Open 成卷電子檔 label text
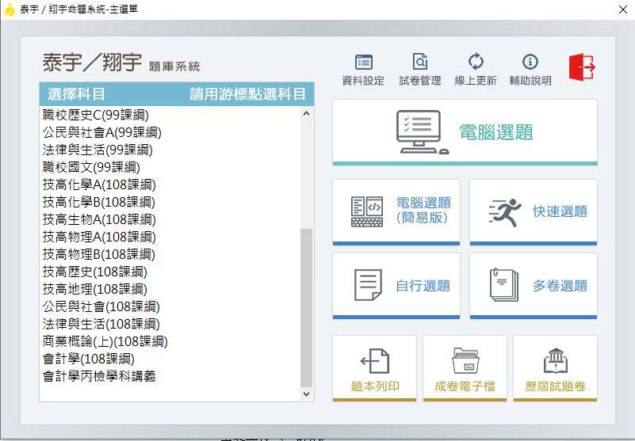Screen dimensions: 635x441 click(x=465, y=386)
